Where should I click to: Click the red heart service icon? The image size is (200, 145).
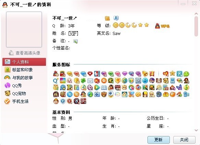click(90, 74)
